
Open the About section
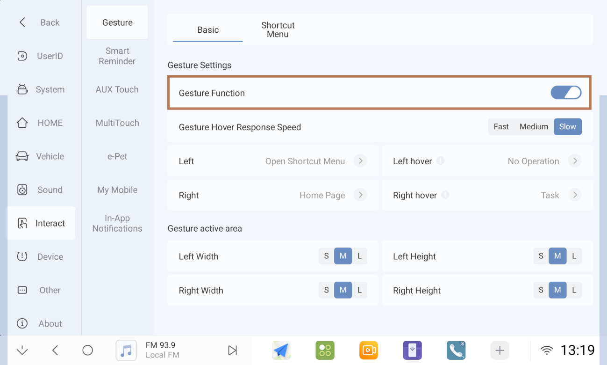click(x=41, y=324)
